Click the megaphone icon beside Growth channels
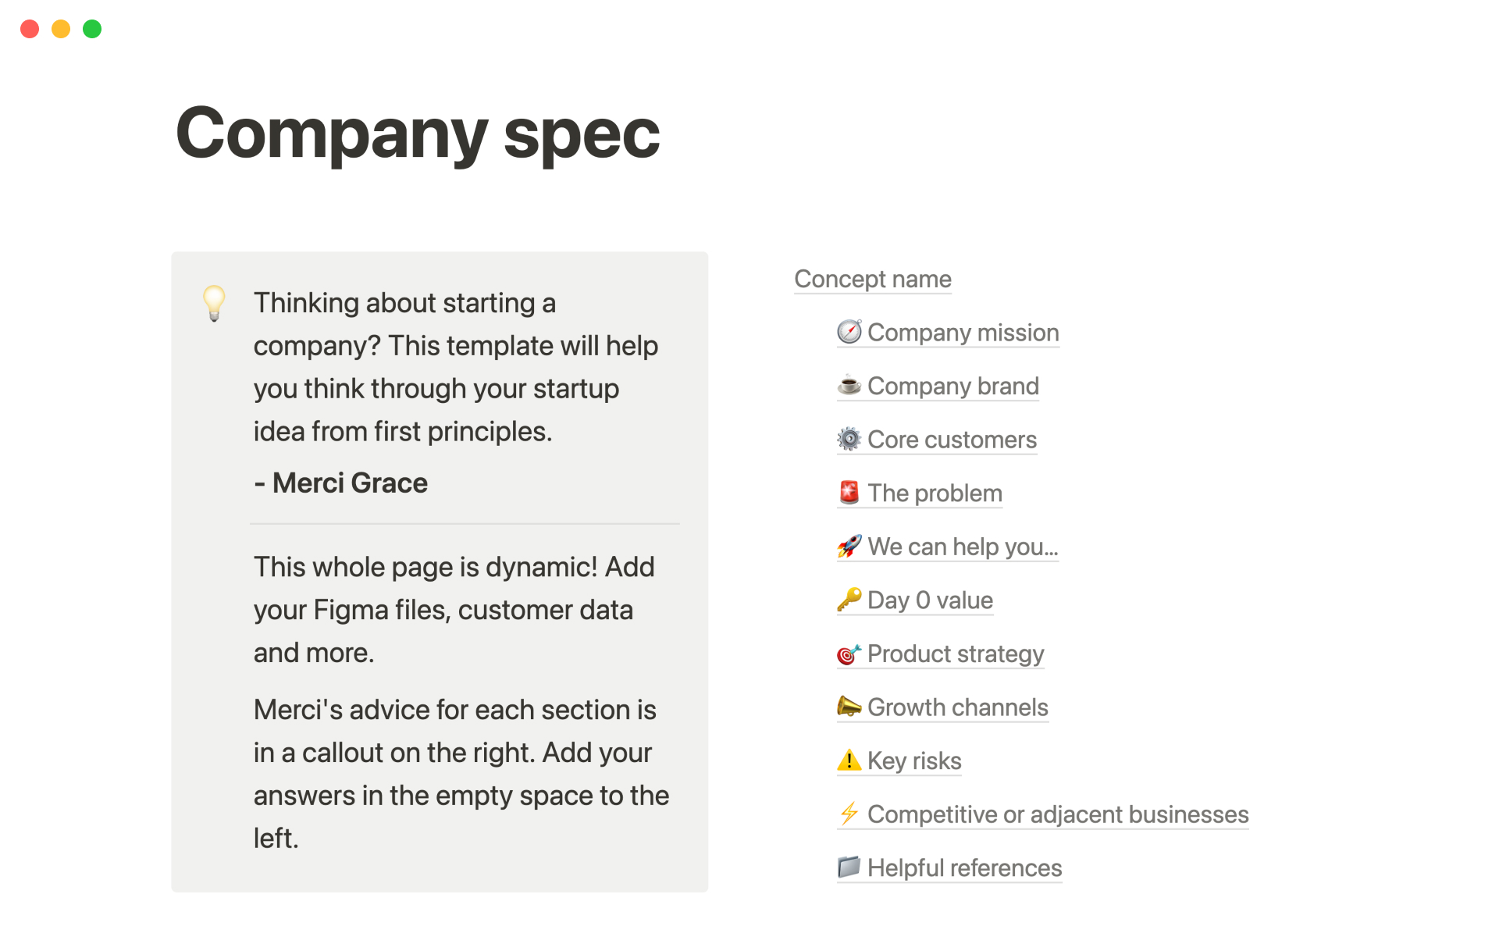Image resolution: width=1499 pixels, height=937 pixels. [x=849, y=707]
